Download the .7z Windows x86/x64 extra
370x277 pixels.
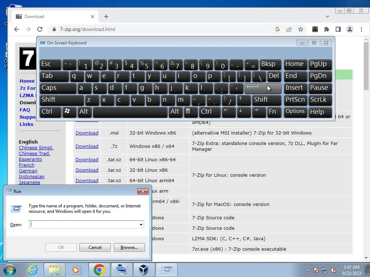click(x=87, y=146)
